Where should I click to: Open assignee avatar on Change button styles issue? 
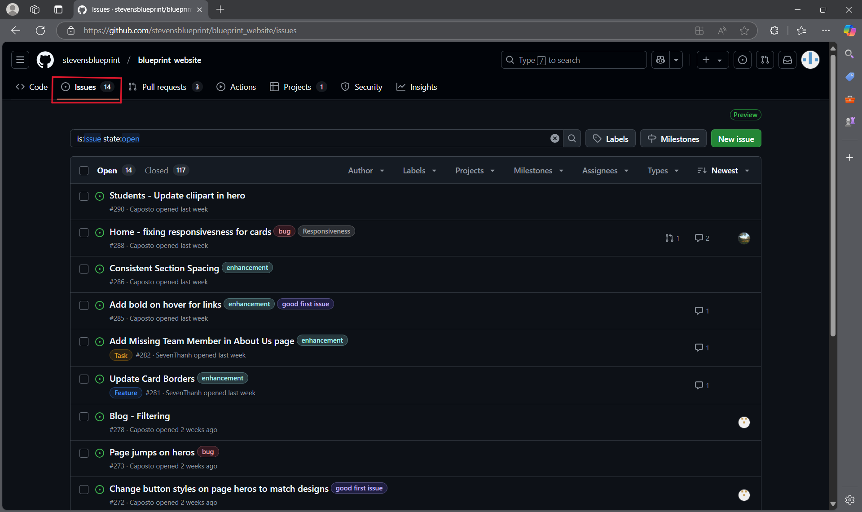(x=744, y=495)
